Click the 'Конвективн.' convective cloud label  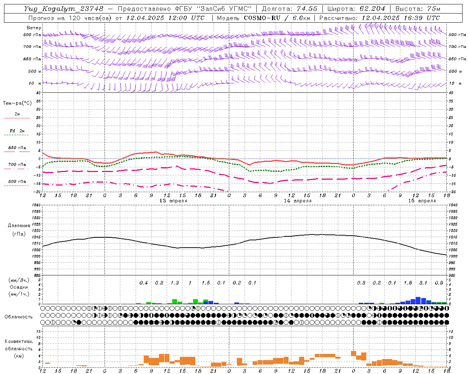pos(19,341)
